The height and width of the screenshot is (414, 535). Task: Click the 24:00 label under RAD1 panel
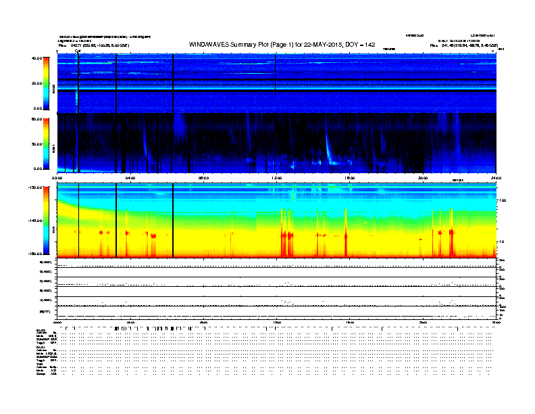click(496, 178)
